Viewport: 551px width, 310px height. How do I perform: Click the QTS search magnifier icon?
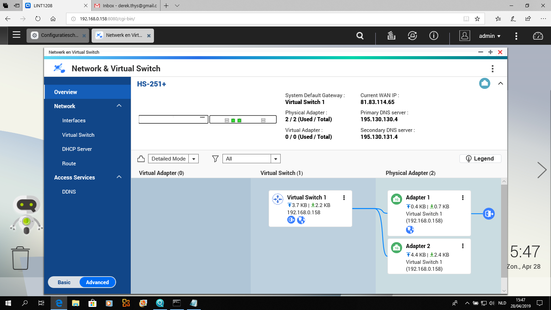[360, 36]
